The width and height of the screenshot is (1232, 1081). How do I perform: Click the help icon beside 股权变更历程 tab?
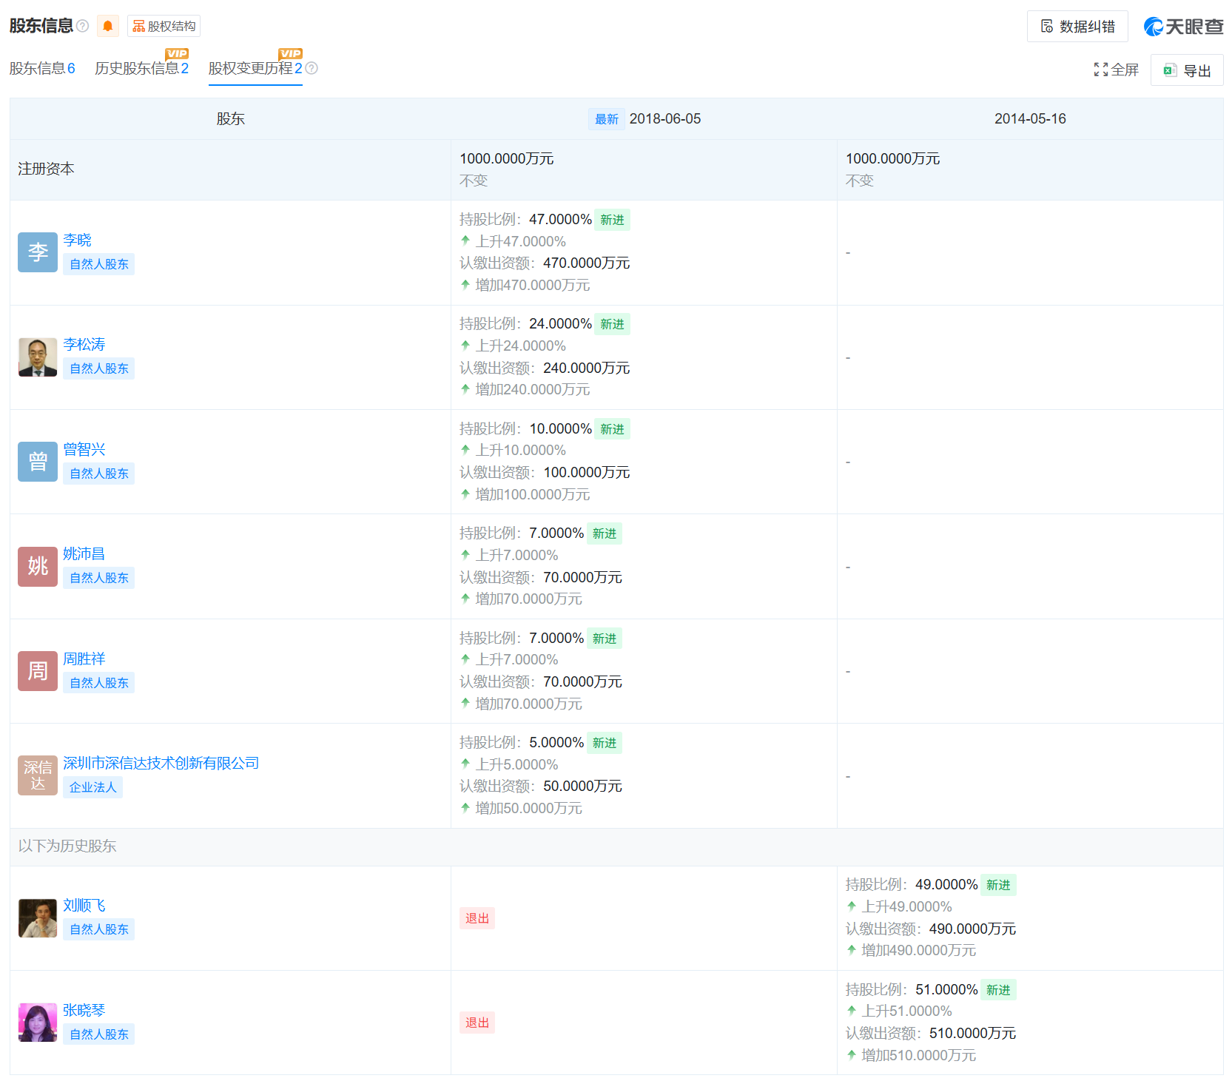312,69
